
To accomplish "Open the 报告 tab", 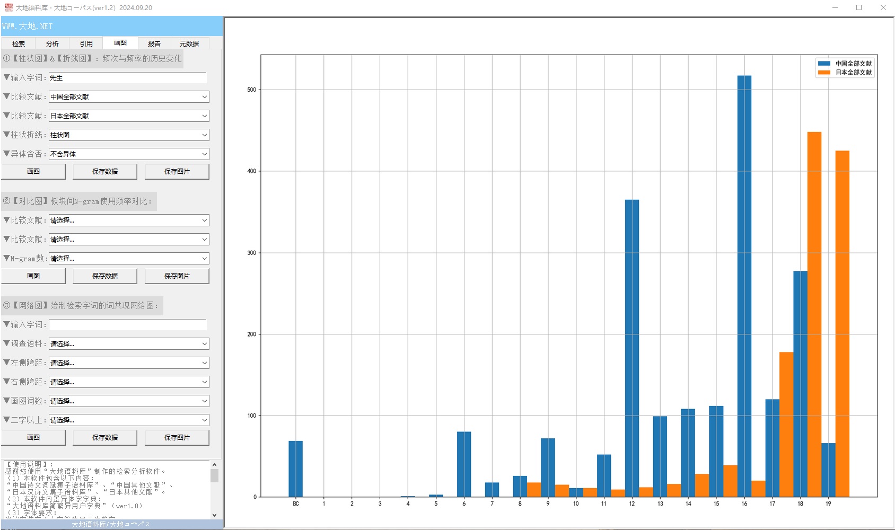I will [154, 43].
